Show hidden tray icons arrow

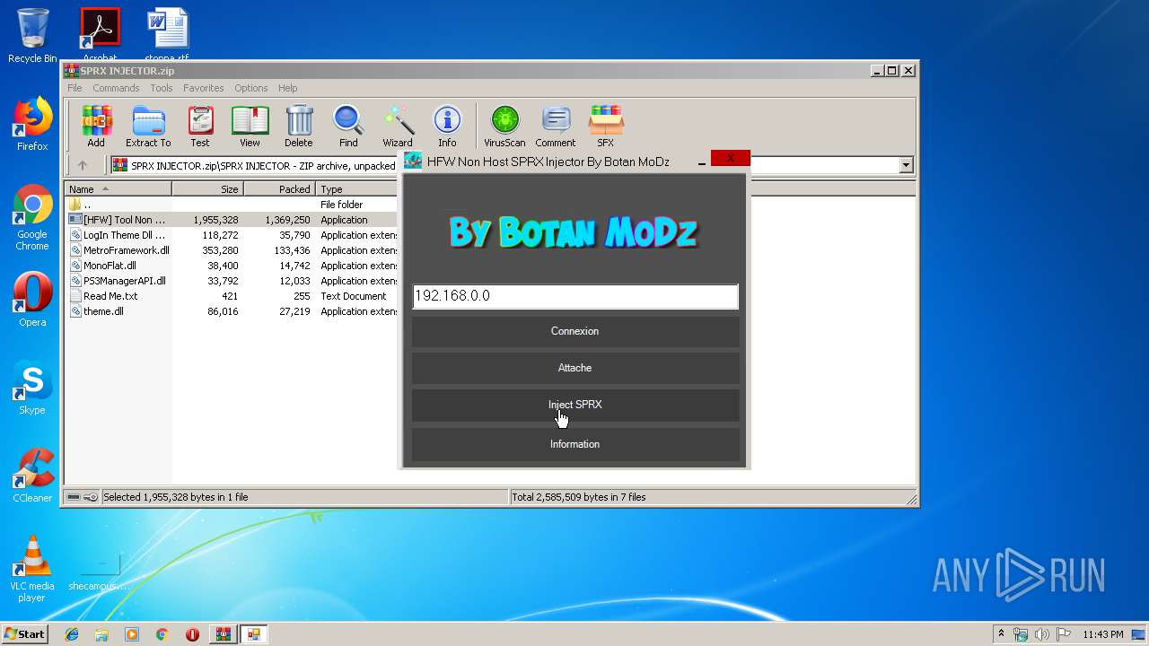click(x=1001, y=634)
